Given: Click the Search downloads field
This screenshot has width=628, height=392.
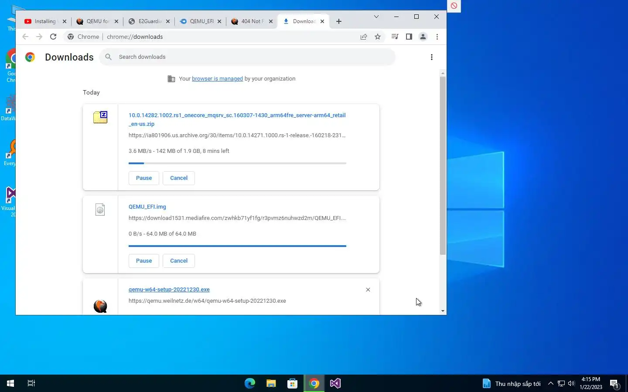Looking at the screenshot, I should click(x=247, y=57).
